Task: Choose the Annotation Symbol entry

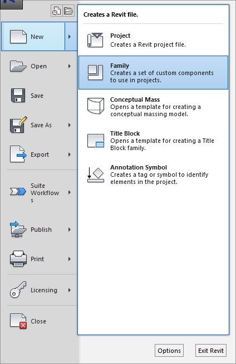Action: click(153, 174)
